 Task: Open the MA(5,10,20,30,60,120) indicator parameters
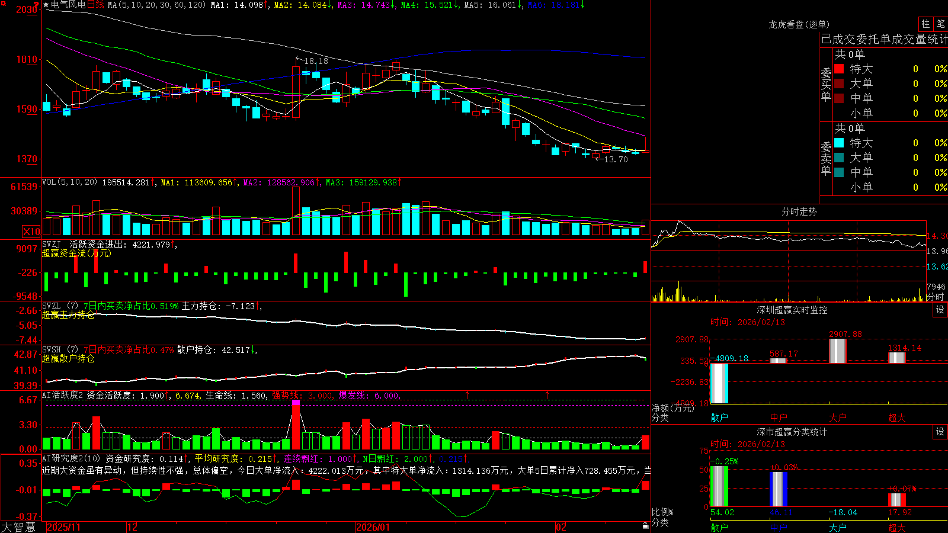point(157,5)
